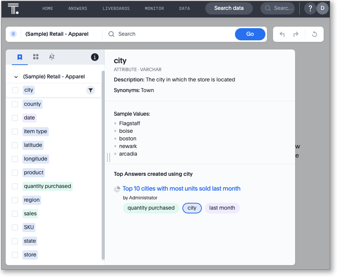Screen dimensions: 337x277
Task: Enable the item type checkbox
Action: tap(15, 132)
